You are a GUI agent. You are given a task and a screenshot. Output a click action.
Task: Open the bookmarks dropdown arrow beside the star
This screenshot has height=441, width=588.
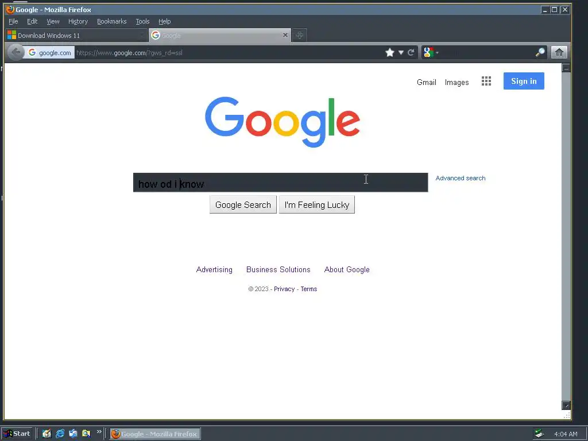pos(401,53)
